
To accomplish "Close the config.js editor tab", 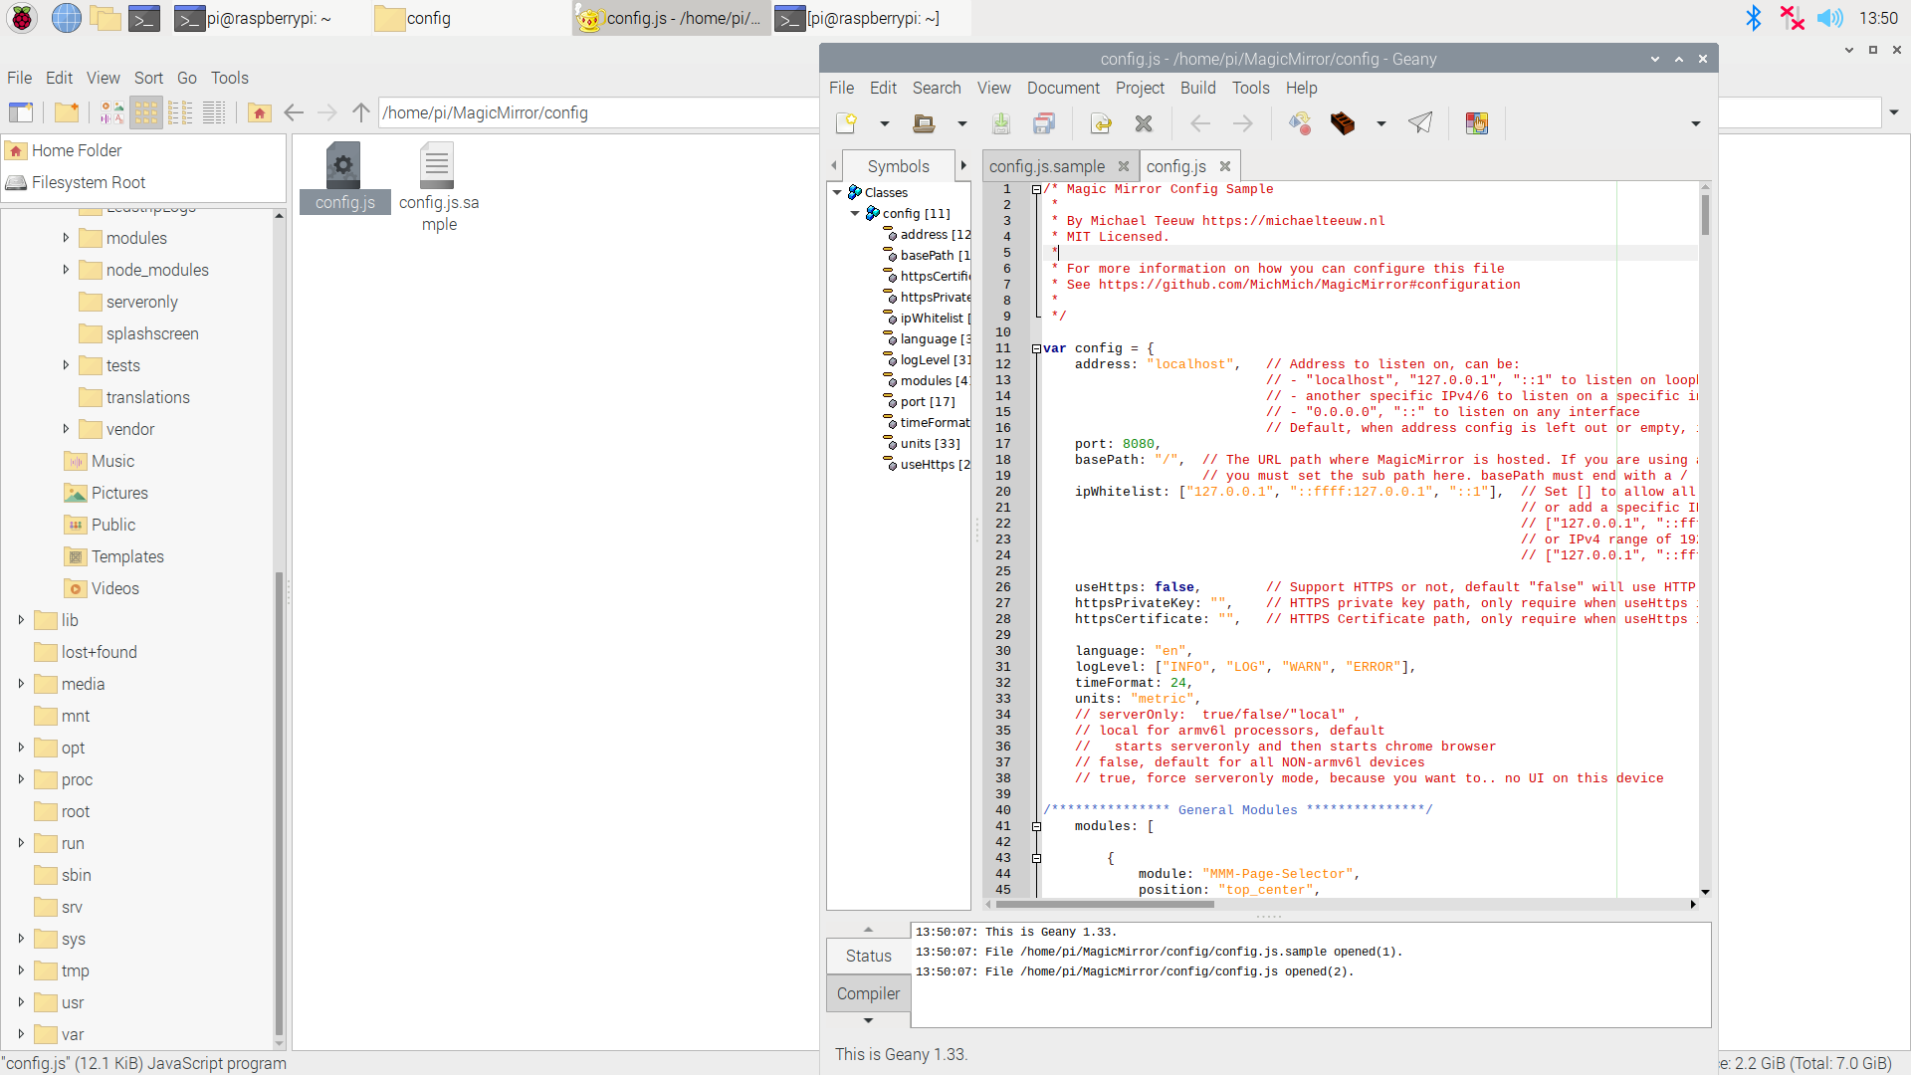I will click(x=1225, y=166).
